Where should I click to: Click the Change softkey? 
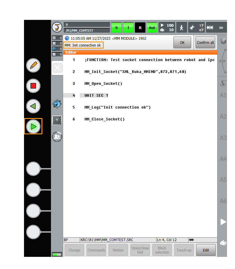click(74, 250)
